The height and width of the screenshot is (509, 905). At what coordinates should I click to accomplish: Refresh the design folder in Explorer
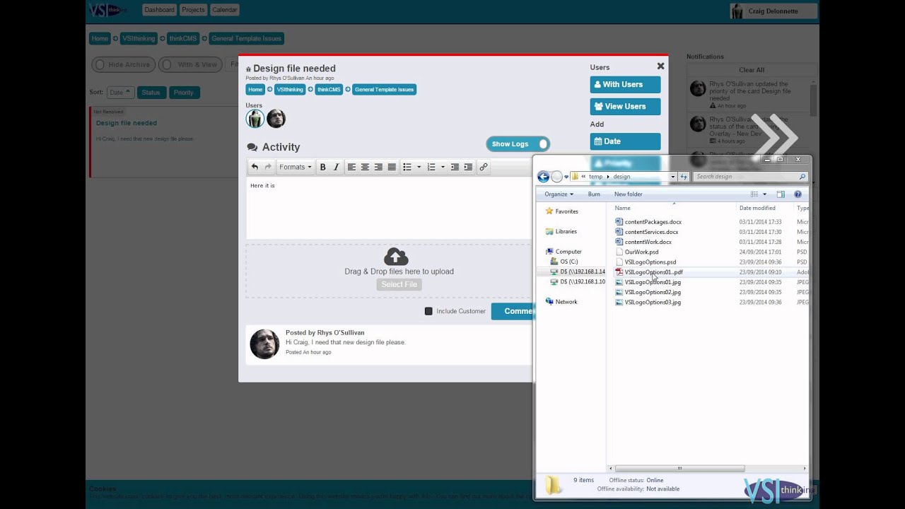(684, 177)
